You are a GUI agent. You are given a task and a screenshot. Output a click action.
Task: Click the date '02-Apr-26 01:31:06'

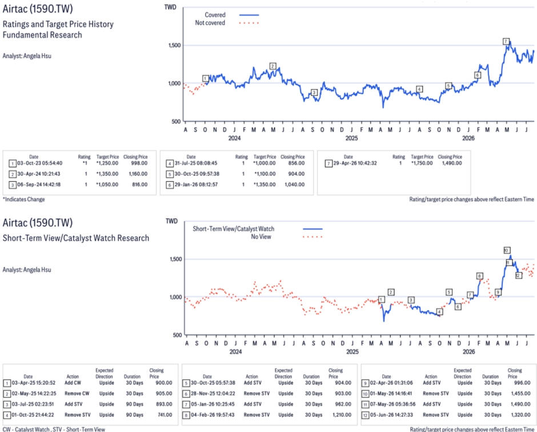[x=391, y=383]
